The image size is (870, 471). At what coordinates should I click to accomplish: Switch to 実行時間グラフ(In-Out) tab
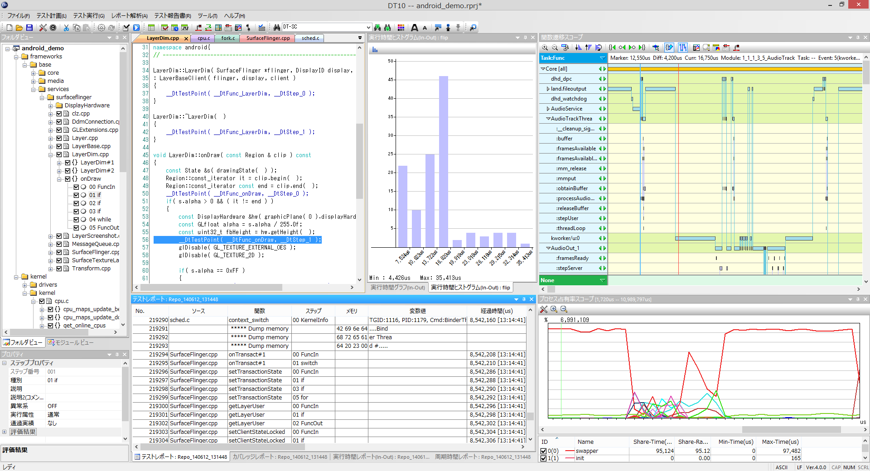(397, 288)
